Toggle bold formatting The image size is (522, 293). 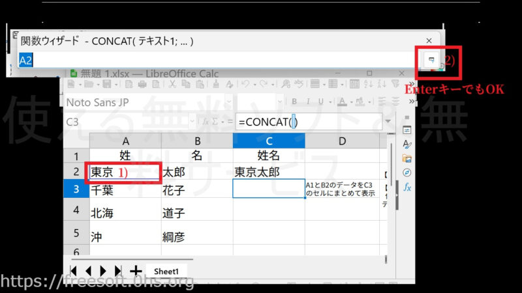[294, 101]
